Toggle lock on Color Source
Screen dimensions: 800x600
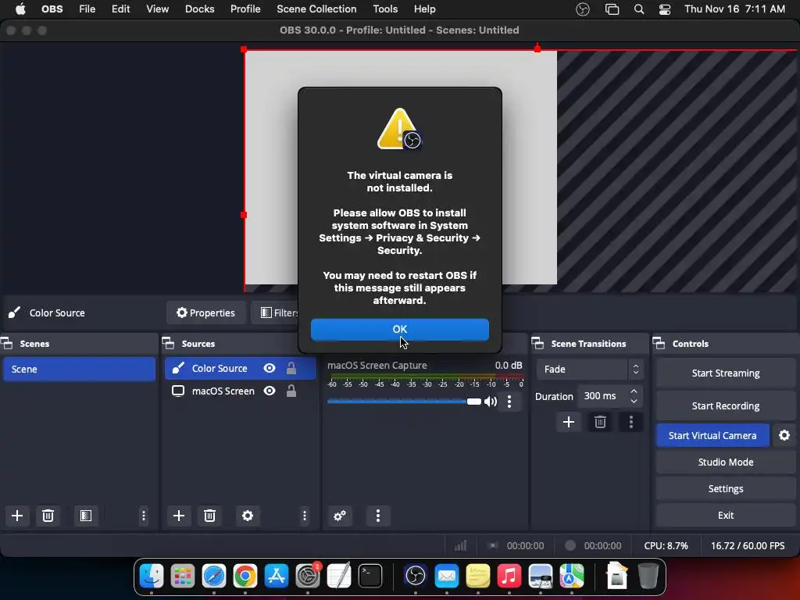point(291,369)
